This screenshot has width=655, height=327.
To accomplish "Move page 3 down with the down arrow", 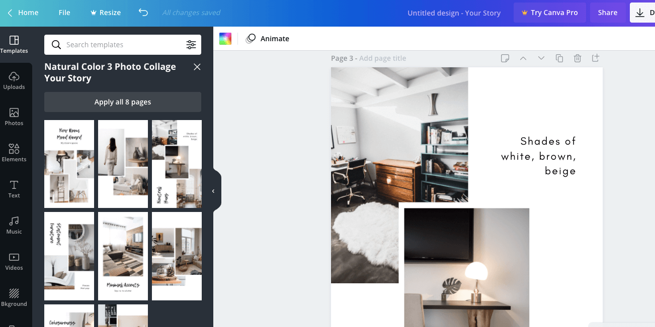I will pyautogui.click(x=541, y=58).
